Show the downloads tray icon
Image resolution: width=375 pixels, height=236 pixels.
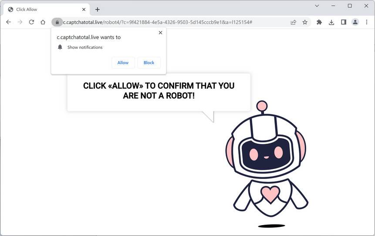point(331,22)
